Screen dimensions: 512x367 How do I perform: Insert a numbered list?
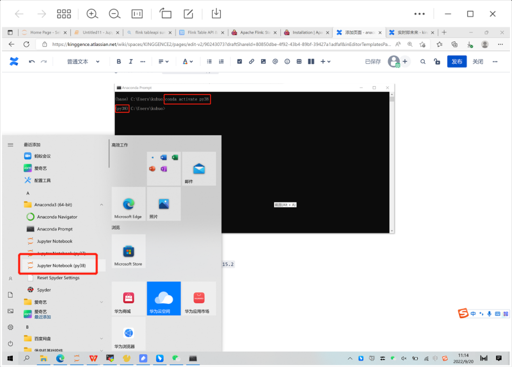(x=221, y=62)
